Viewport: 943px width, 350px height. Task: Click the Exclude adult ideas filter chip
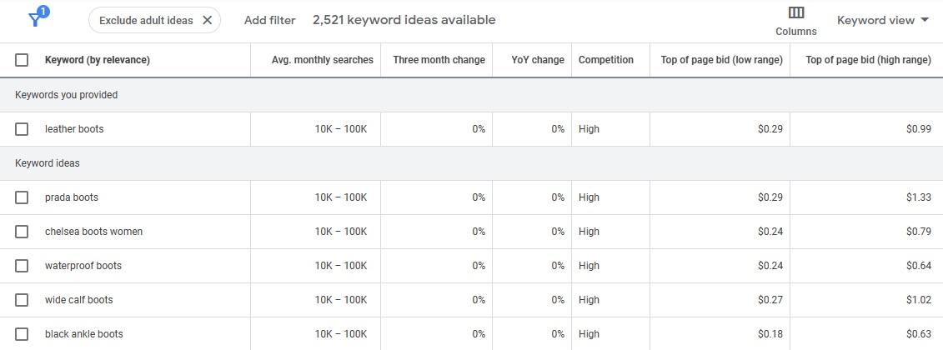click(145, 20)
